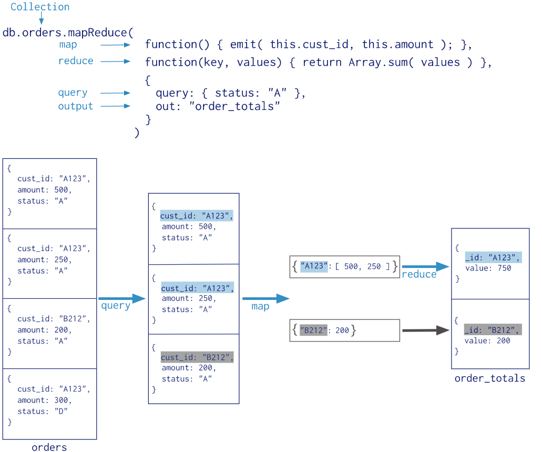Toggle the highlighted cust_id "A123" field

tap(196, 216)
